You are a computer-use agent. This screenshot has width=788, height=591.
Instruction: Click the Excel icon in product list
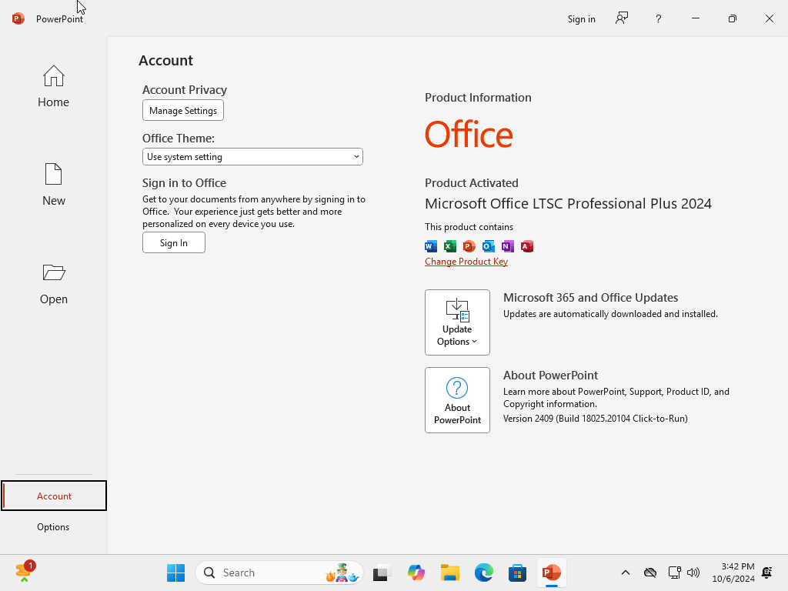click(x=449, y=246)
